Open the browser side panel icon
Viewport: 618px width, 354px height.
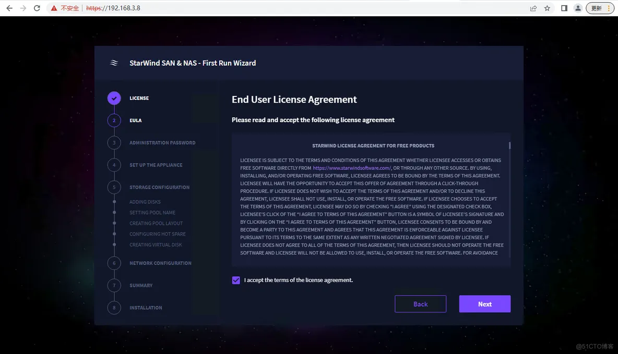click(x=564, y=8)
